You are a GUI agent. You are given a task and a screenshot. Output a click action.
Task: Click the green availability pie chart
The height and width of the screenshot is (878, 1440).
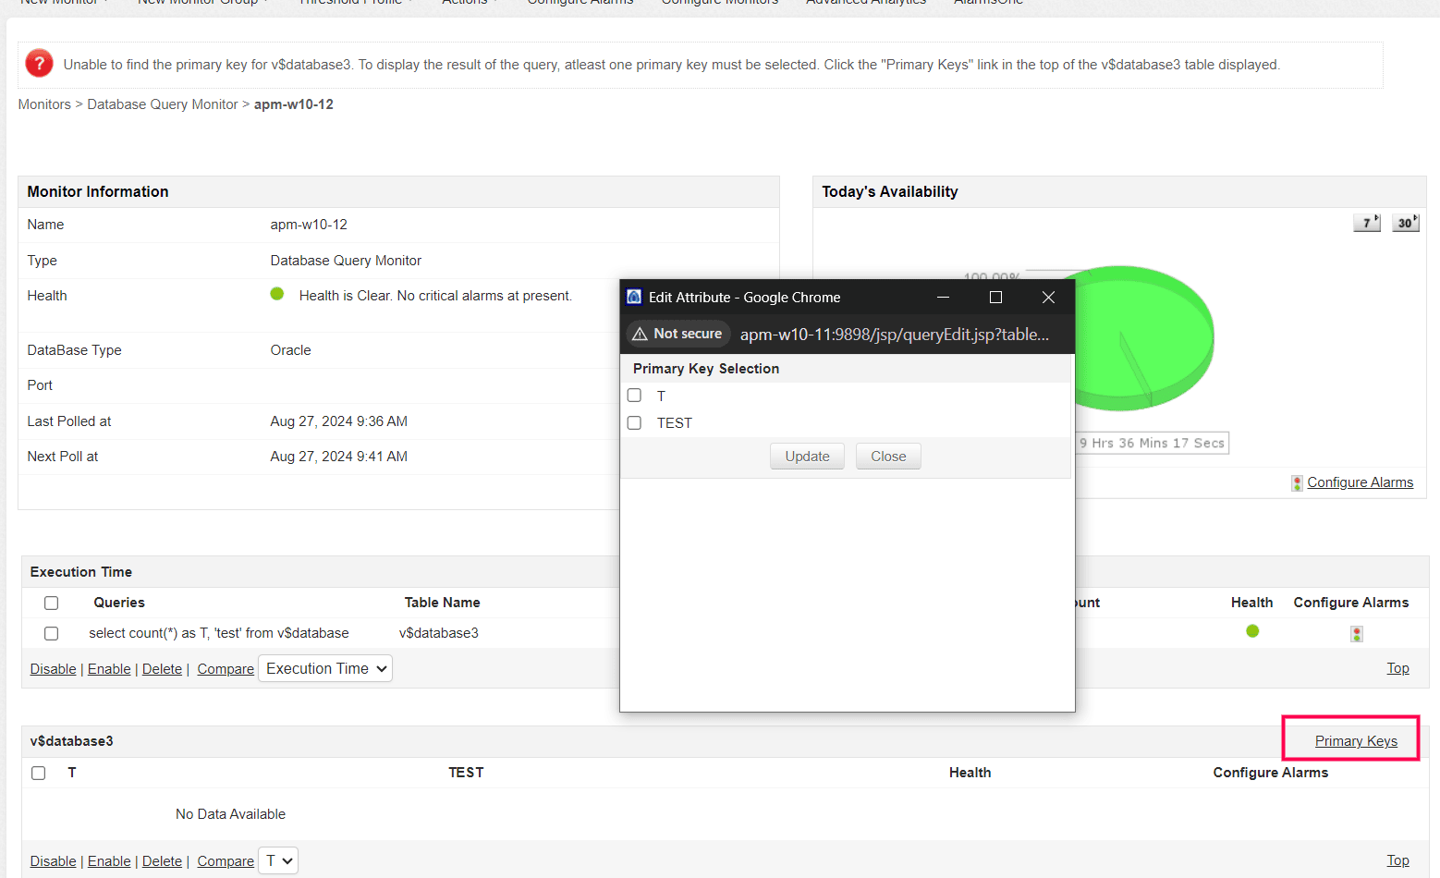pos(1144,338)
